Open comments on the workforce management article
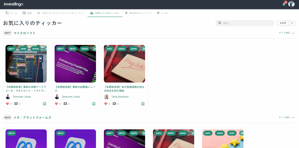The width and height of the screenshot is (299, 148). (x=16, y=104)
